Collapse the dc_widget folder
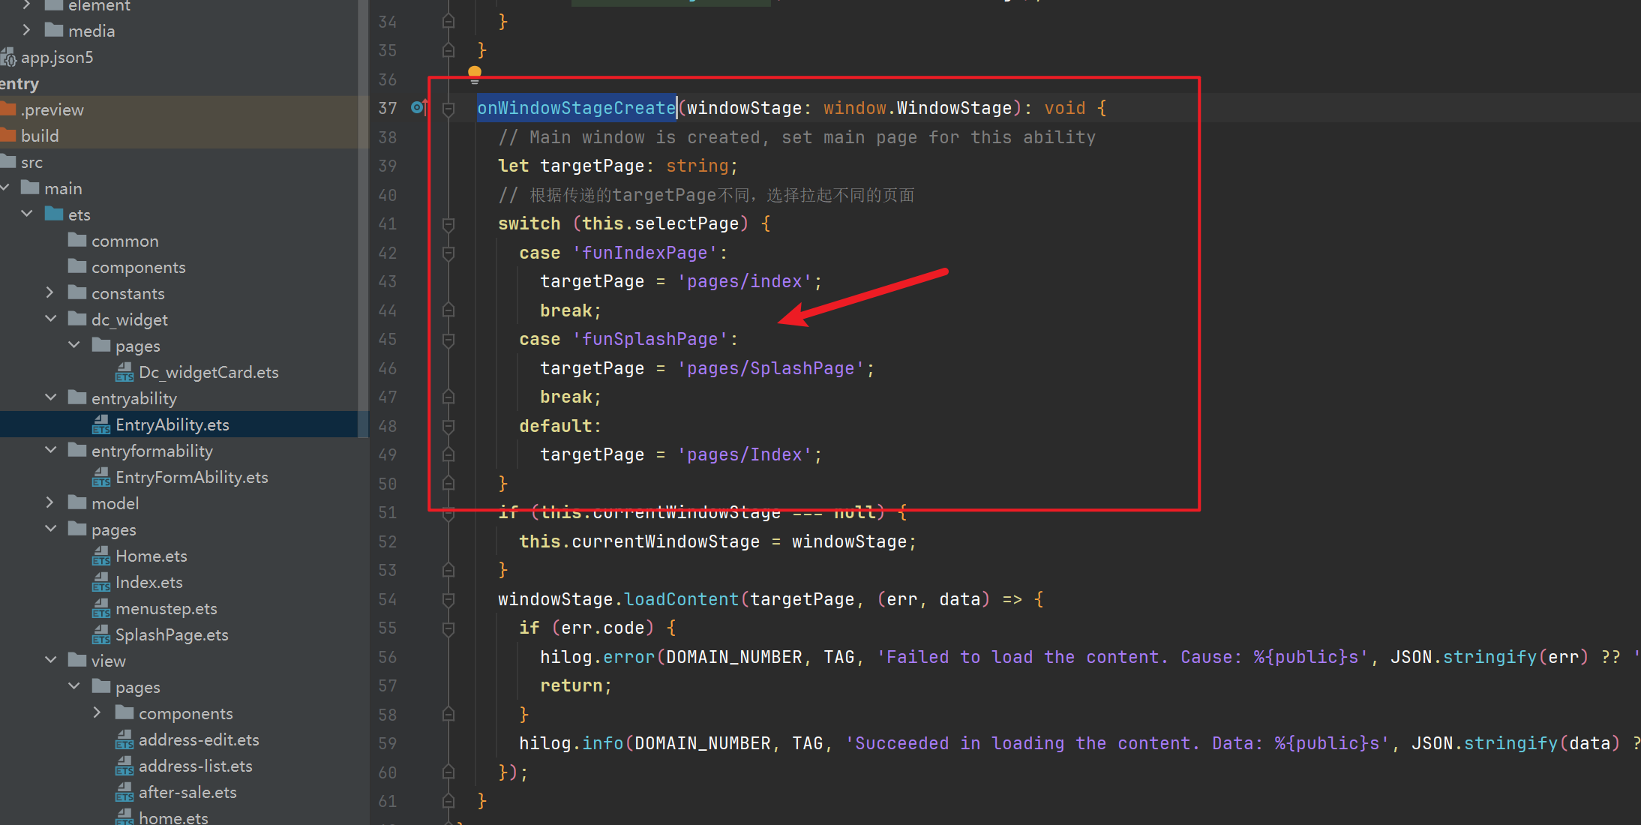Screen dimensions: 1641x825 click(x=50, y=319)
